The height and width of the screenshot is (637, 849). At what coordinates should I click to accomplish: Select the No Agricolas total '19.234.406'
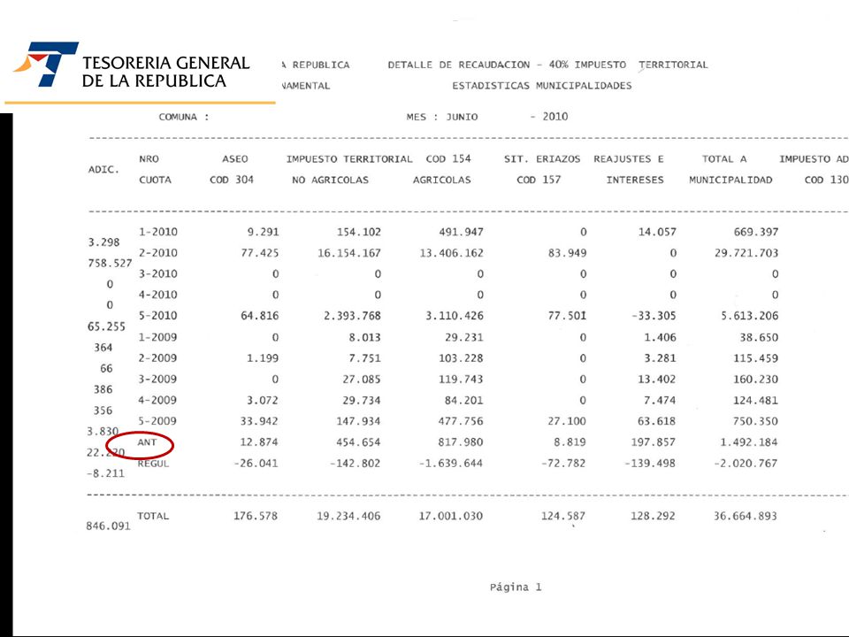tap(348, 516)
